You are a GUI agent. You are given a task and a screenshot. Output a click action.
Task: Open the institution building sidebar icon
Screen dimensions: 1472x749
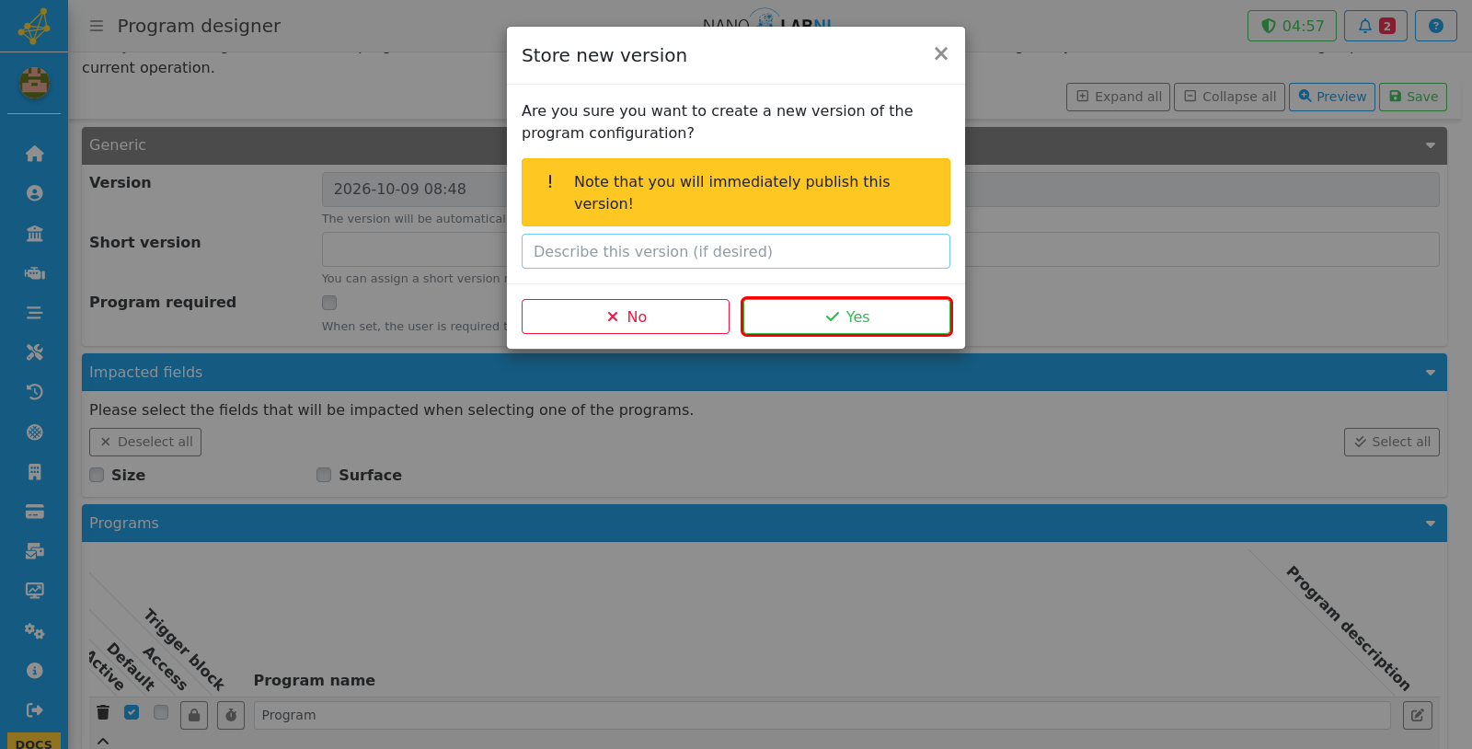pos(35,233)
